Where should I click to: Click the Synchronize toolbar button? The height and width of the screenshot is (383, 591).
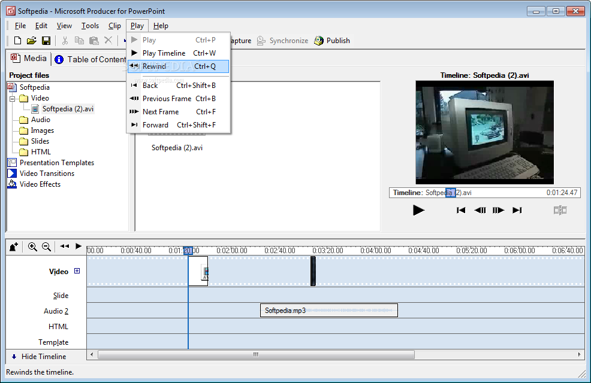(x=282, y=41)
